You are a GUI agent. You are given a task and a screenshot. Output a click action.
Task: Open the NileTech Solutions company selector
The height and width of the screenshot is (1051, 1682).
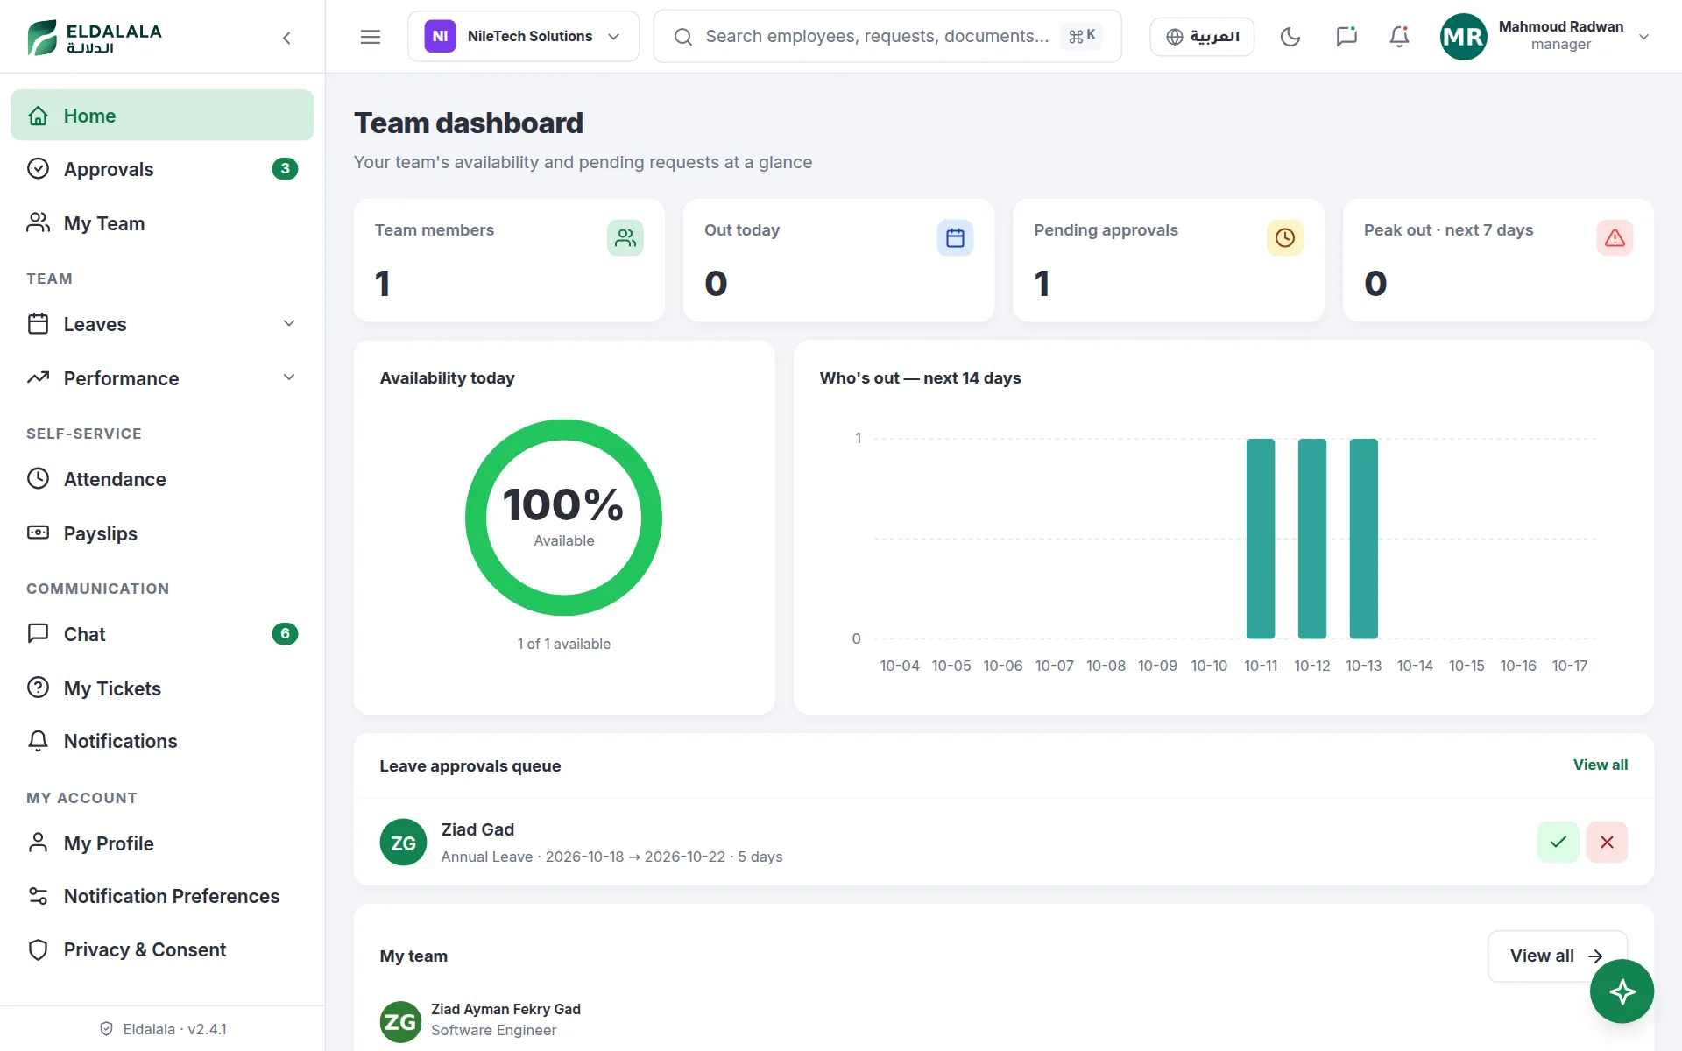coord(523,36)
